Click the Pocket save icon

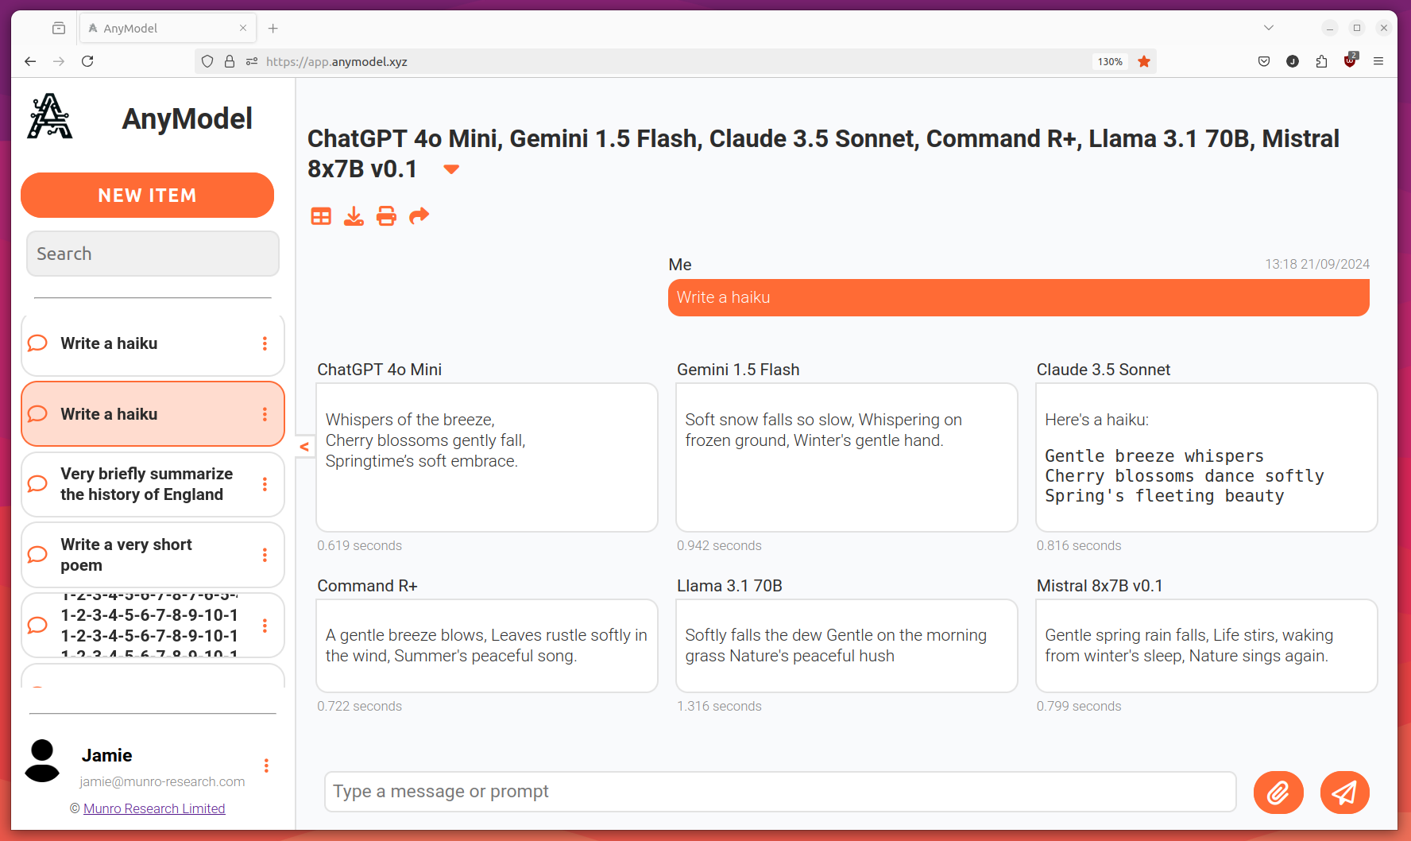[x=1264, y=61]
